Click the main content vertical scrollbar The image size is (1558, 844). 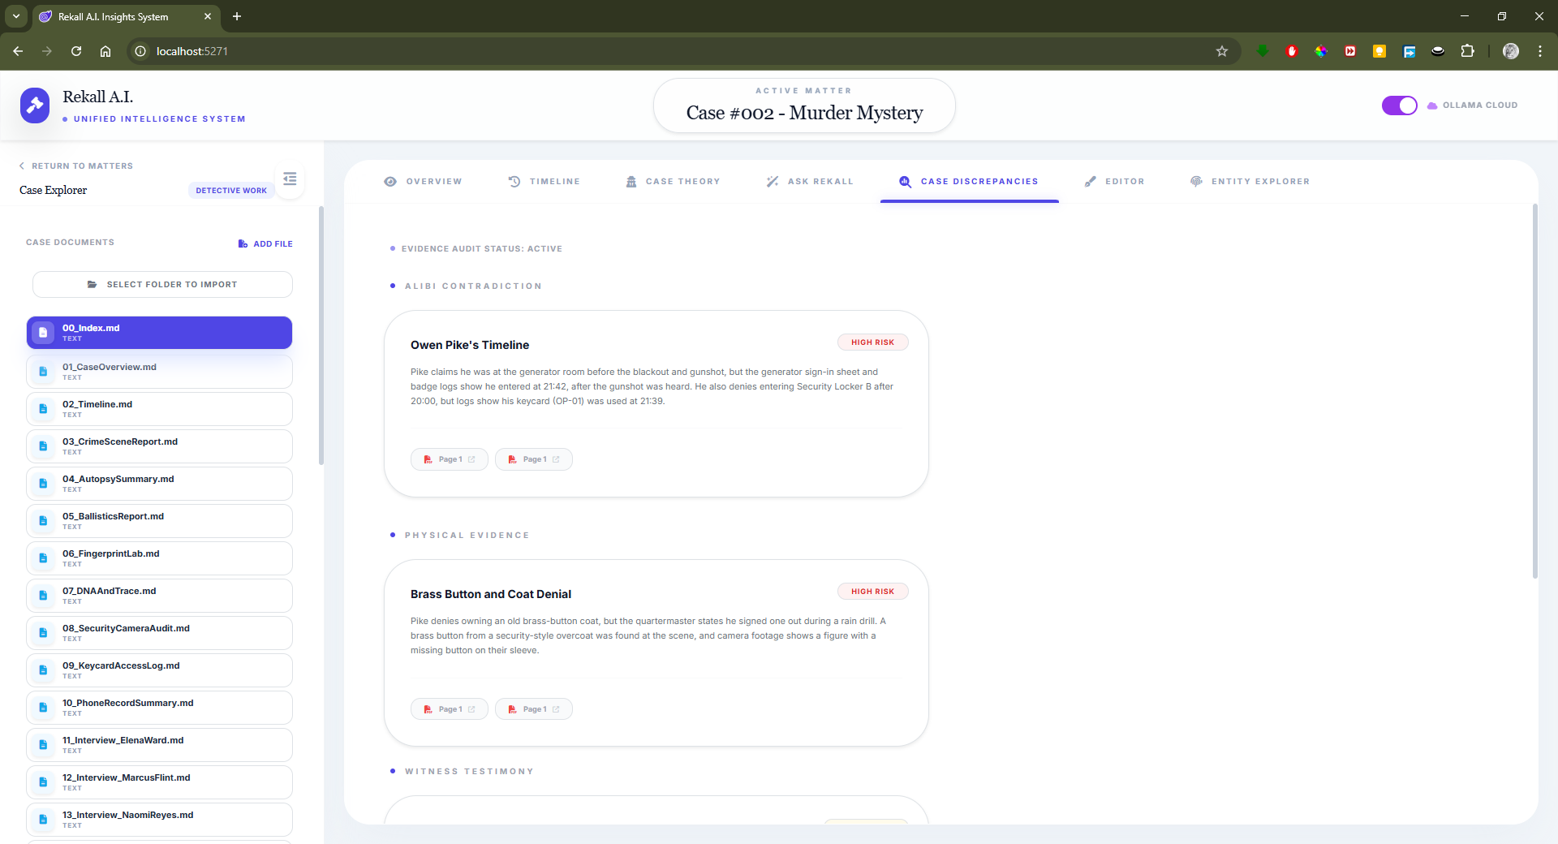pyautogui.click(x=1534, y=390)
